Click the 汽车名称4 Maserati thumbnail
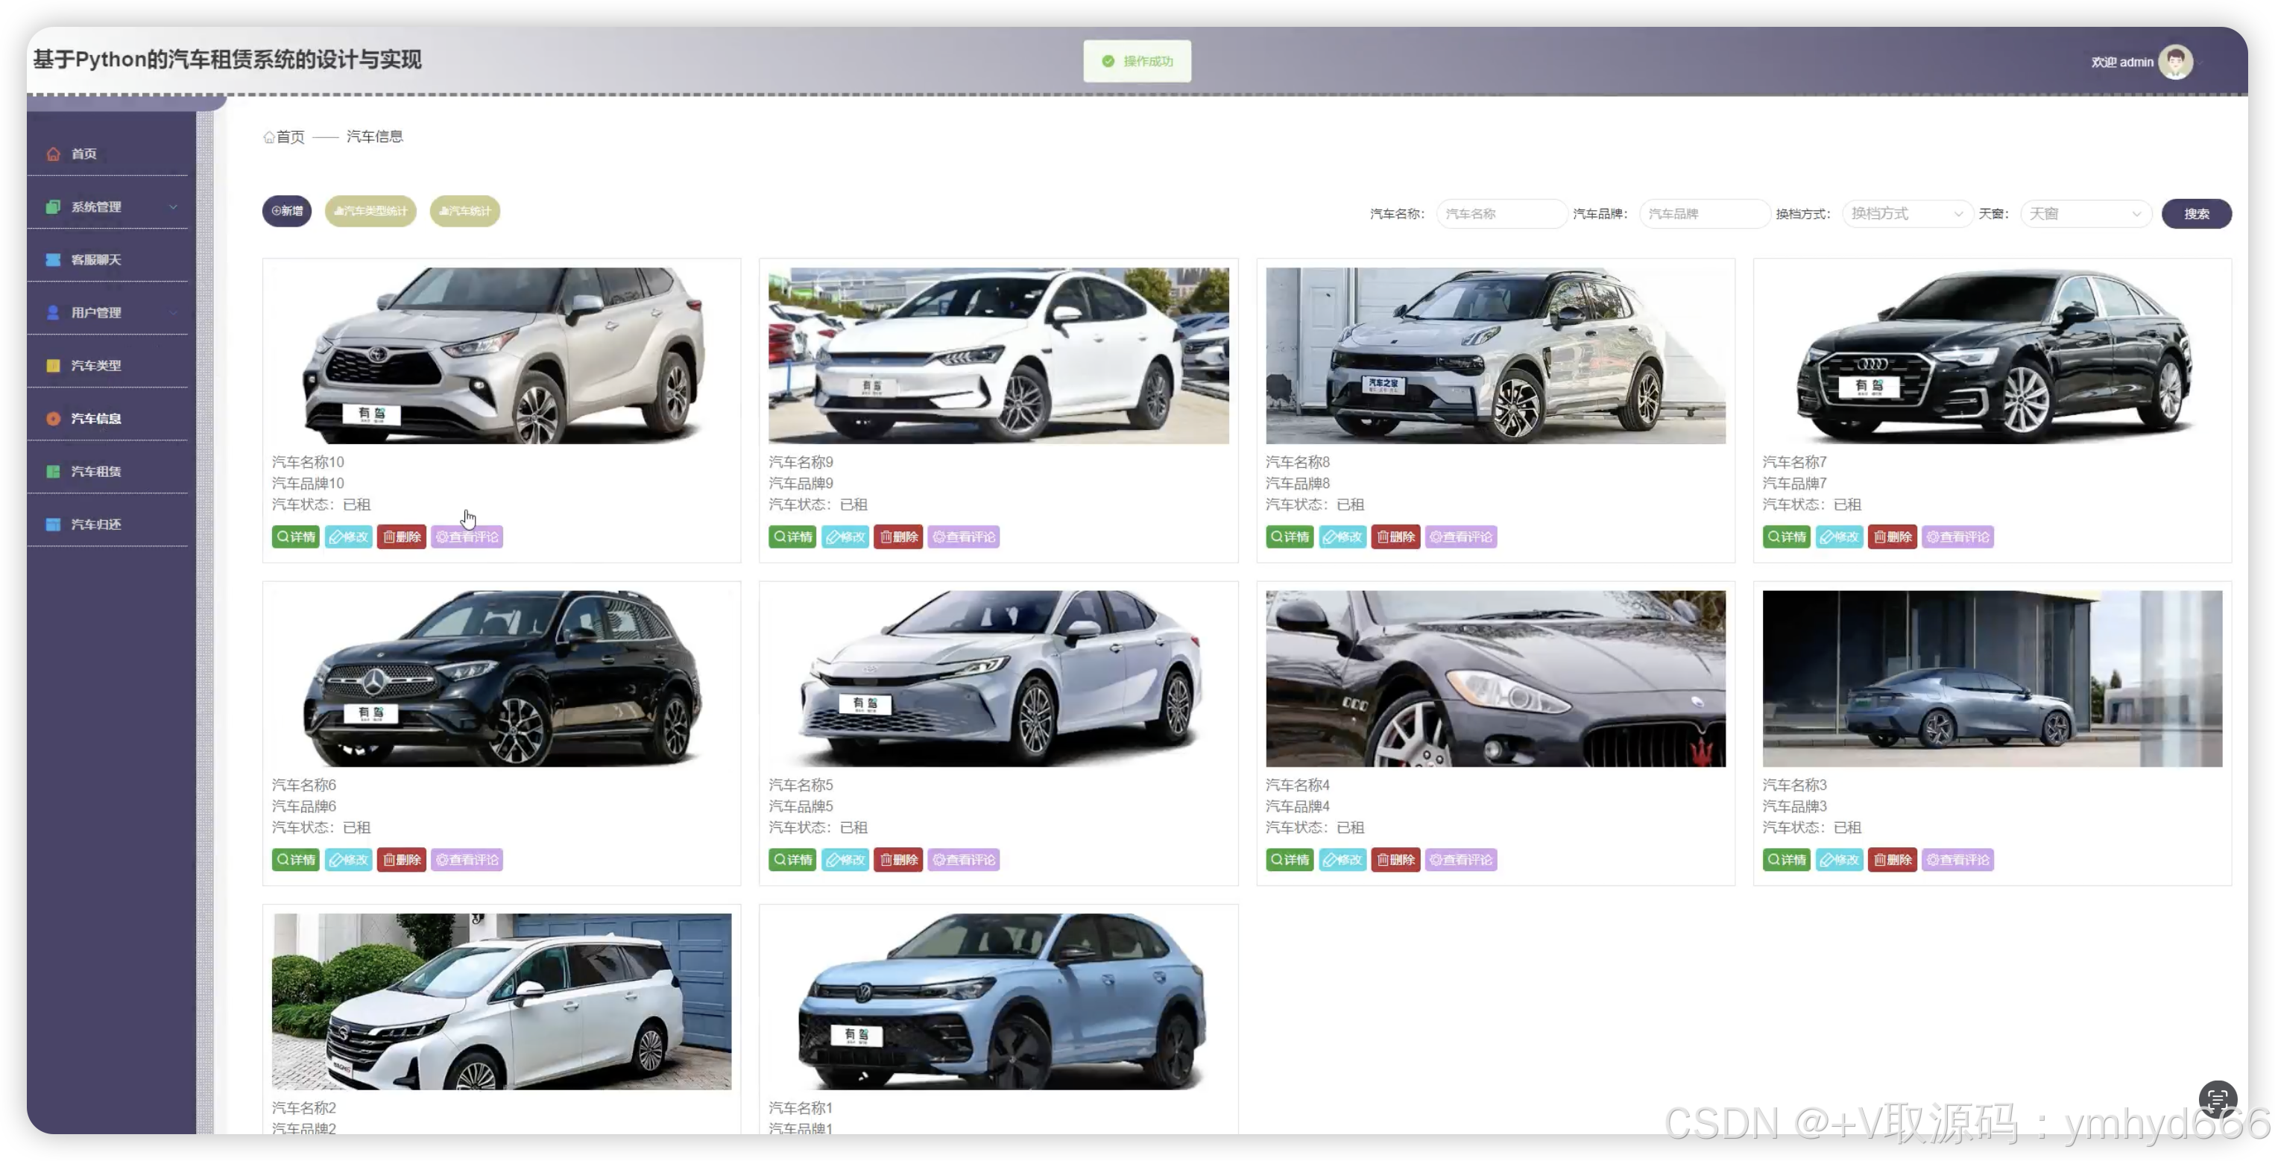Screen dimensions: 2275x1161 click(x=1495, y=678)
